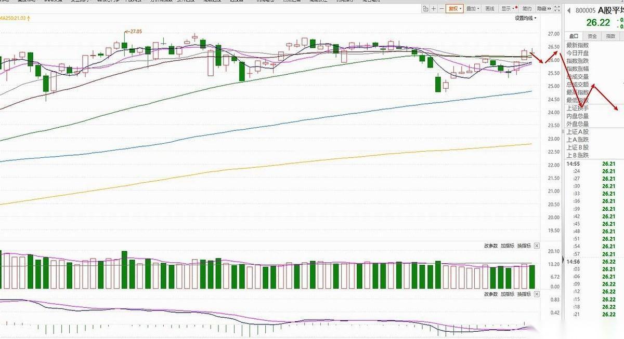Close the volume indicator panel
Screen dimensions: 624x339
(x=537, y=246)
